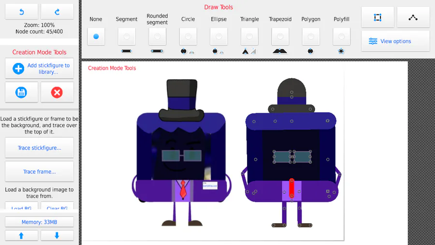The width and height of the screenshot is (435, 245).
Task: Click Memory: 33MB button
Action: pos(39,222)
